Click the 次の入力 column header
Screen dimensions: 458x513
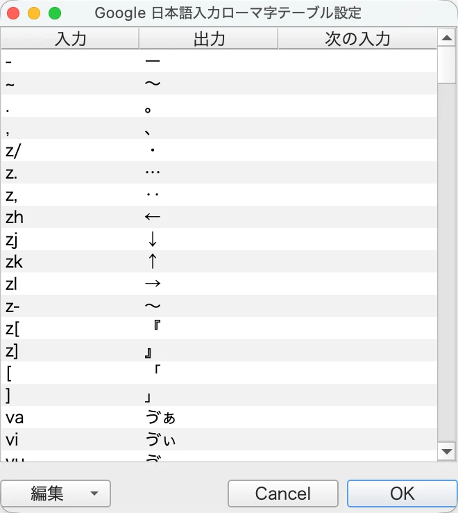pos(357,39)
